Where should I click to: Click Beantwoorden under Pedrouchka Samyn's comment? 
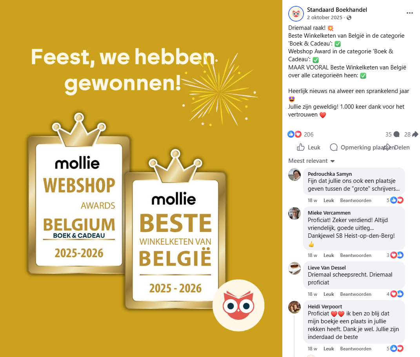click(356, 200)
